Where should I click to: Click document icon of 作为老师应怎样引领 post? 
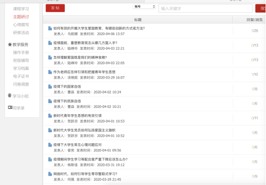(50, 72)
